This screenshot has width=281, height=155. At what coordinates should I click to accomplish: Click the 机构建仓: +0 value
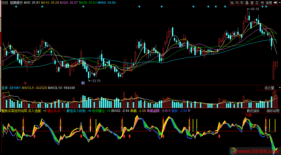[101, 111]
